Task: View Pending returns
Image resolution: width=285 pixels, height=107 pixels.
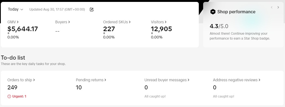Action: pos(91,80)
